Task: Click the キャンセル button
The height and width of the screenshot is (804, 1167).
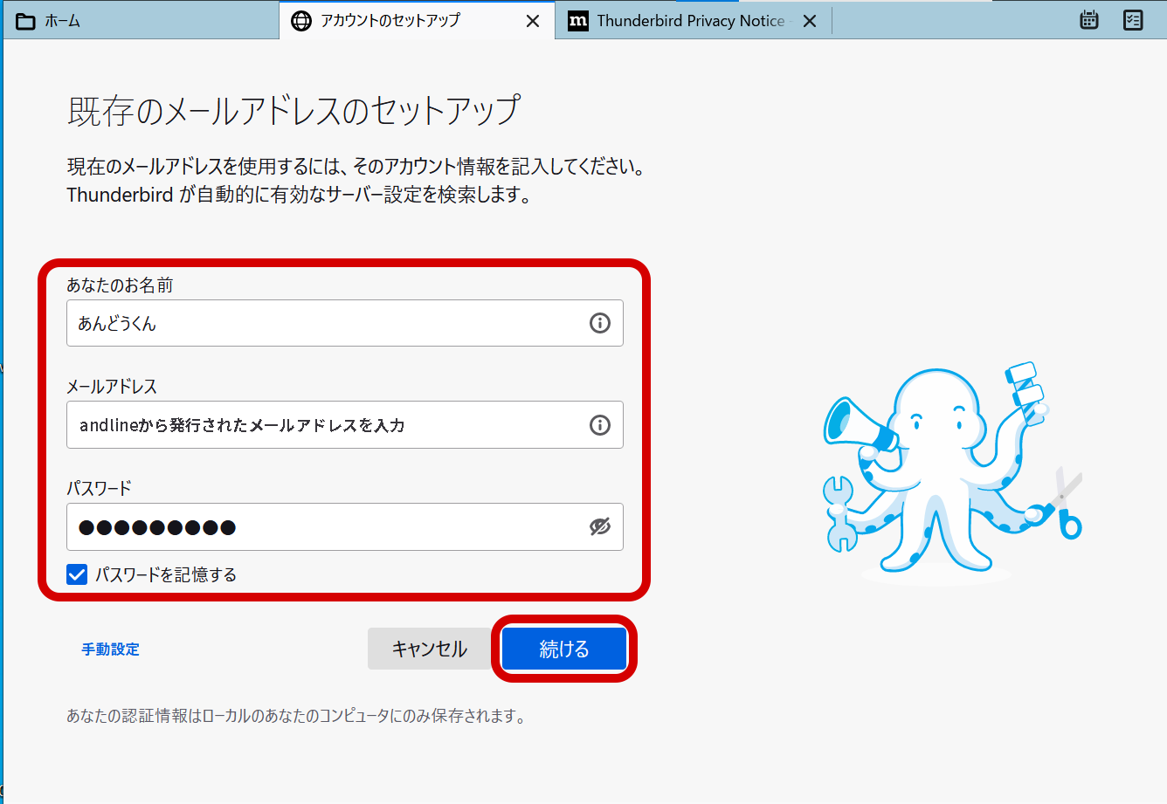Action: [x=430, y=649]
